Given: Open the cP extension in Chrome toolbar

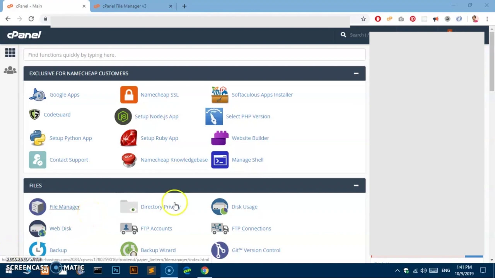Looking at the screenshot, I should 389,19.
